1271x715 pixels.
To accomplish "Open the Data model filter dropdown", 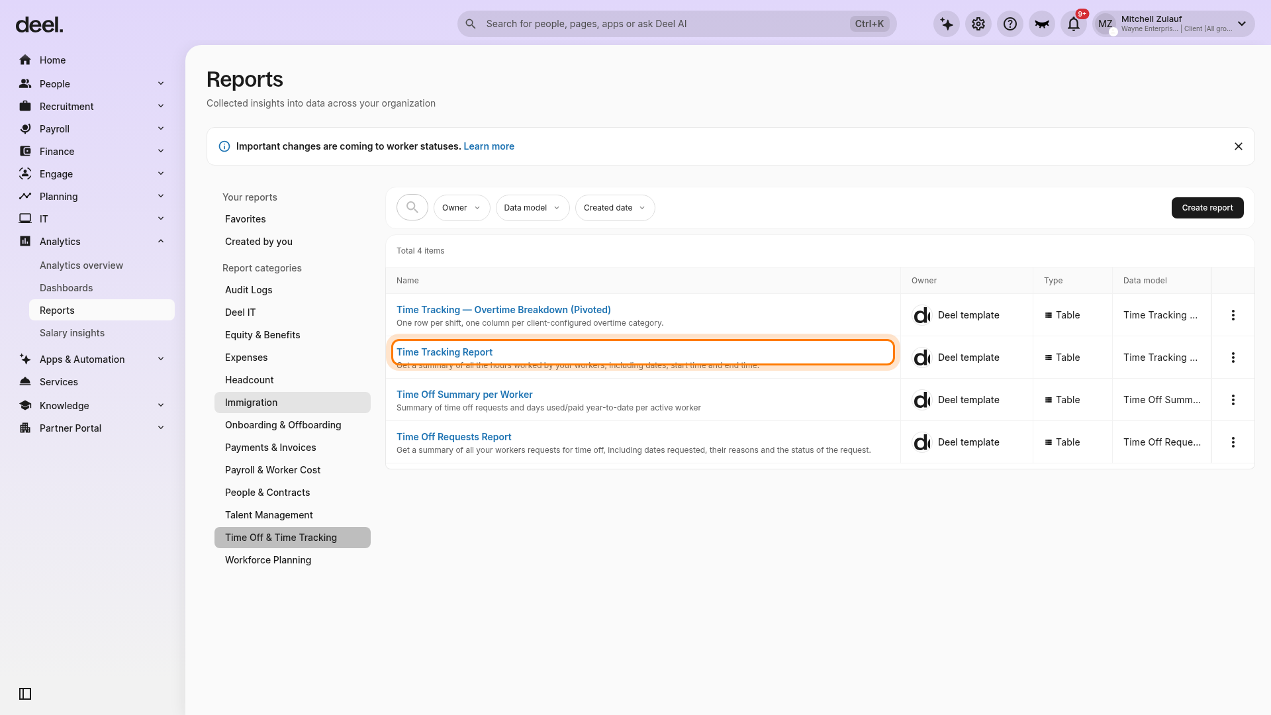I will [532, 208].
